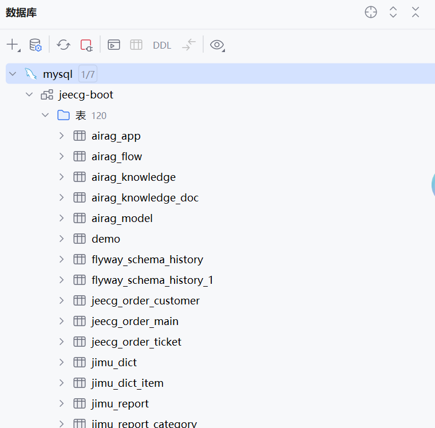Click the table icon beside airag_app
Viewport: 435px width, 428px height.
point(80,136)
